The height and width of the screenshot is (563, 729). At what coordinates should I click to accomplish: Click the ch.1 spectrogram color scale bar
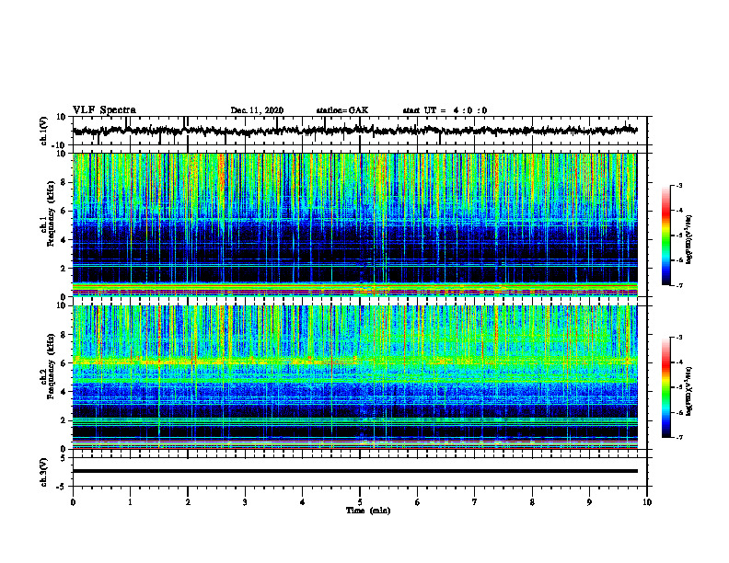[665, 236]
